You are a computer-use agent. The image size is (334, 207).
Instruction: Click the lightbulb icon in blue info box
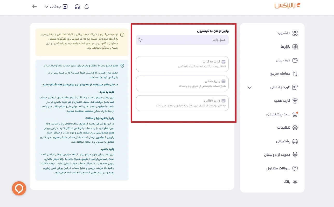tap(122, 66)
